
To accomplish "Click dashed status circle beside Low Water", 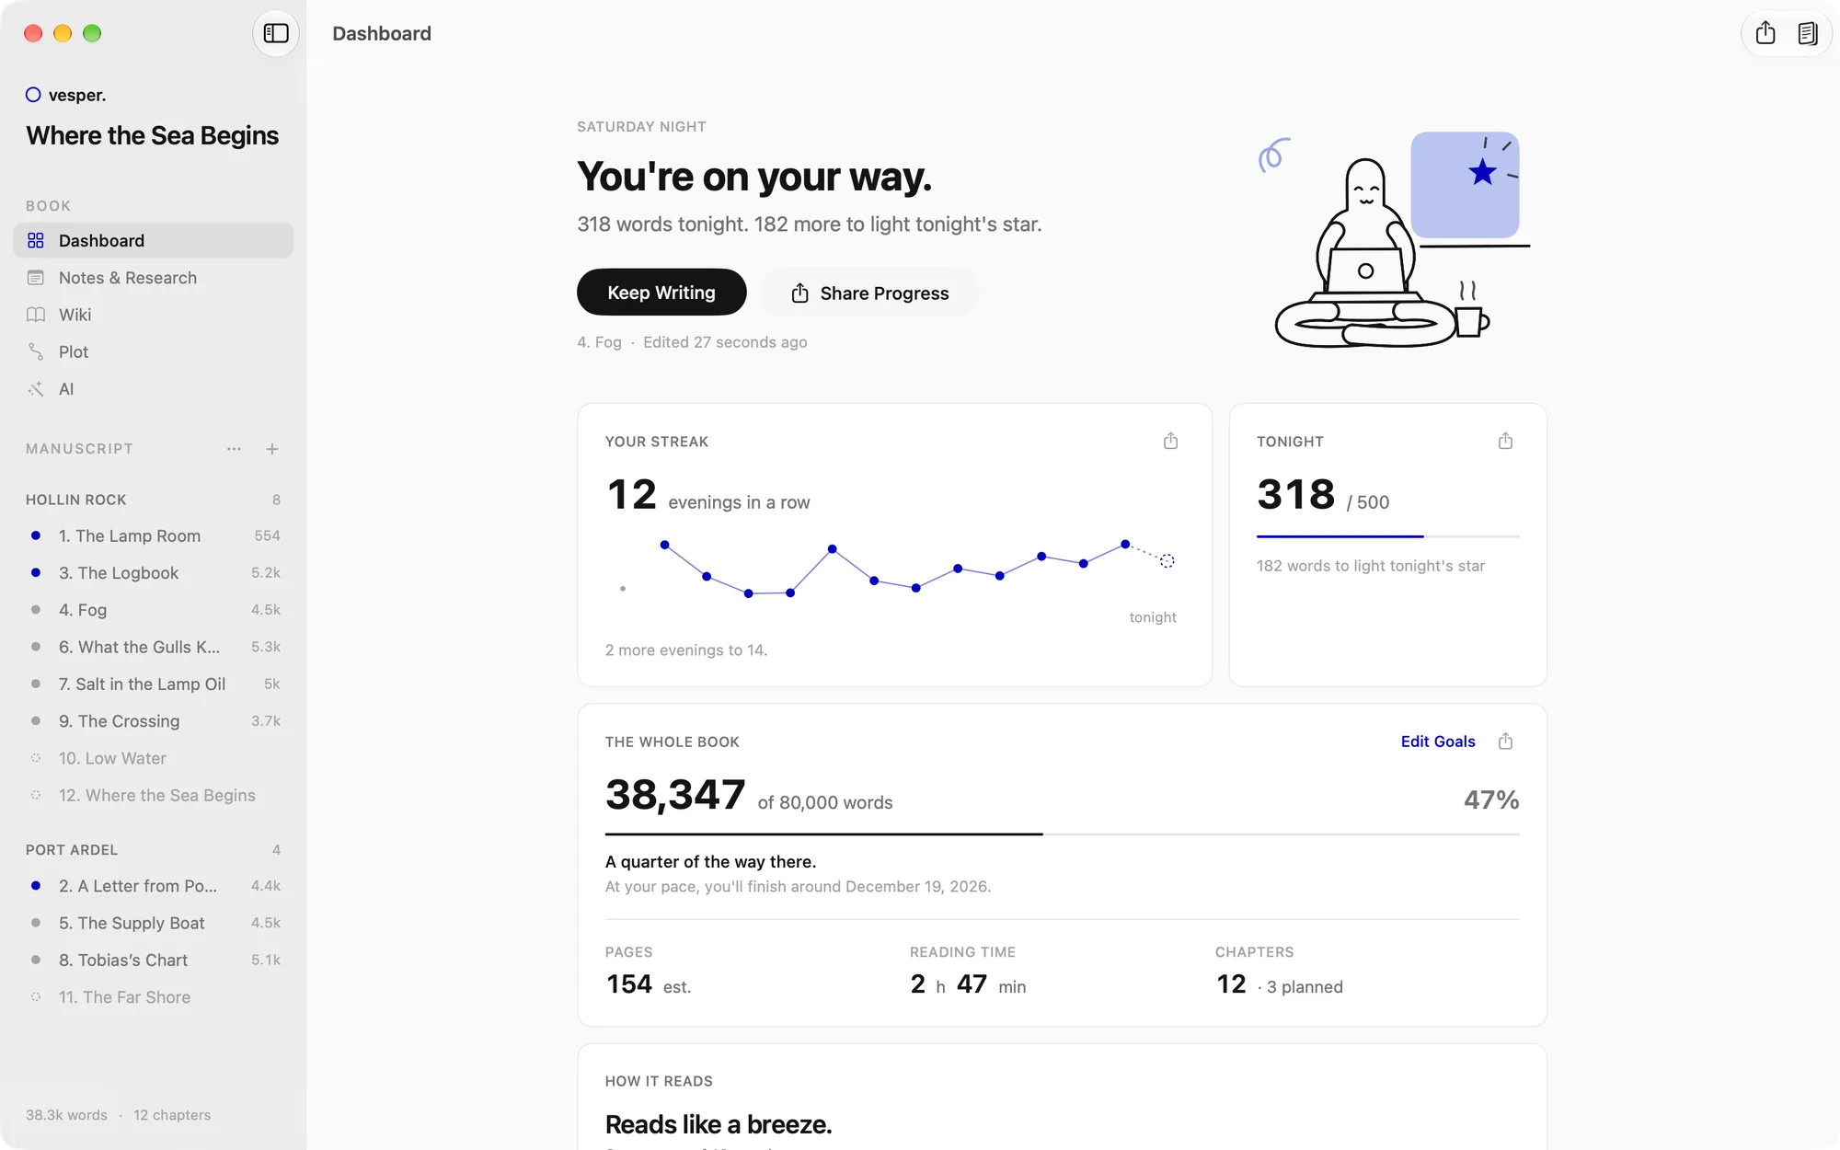I will click(x=36, y=758).
